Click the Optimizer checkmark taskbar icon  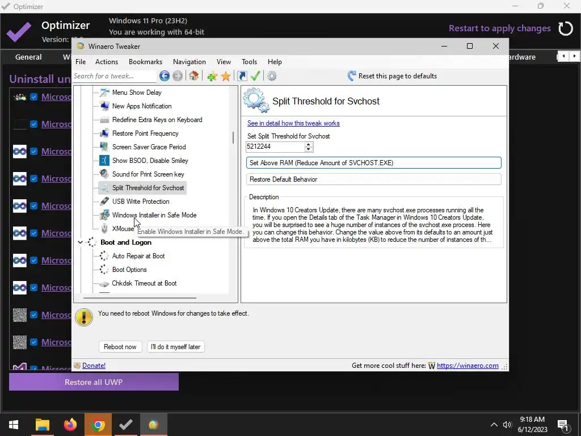[125, 425]
